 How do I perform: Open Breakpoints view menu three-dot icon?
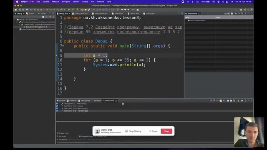click(x=245, y=101)
